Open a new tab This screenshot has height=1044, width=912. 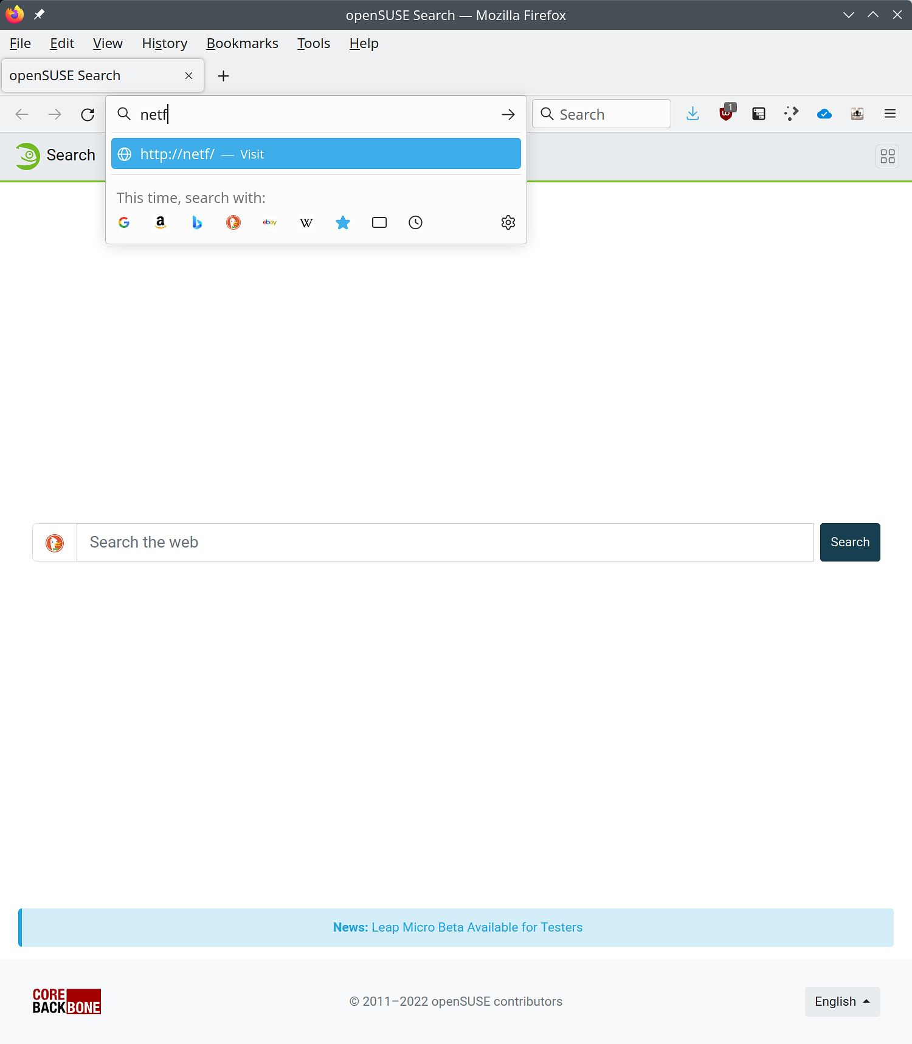point(223,76)
